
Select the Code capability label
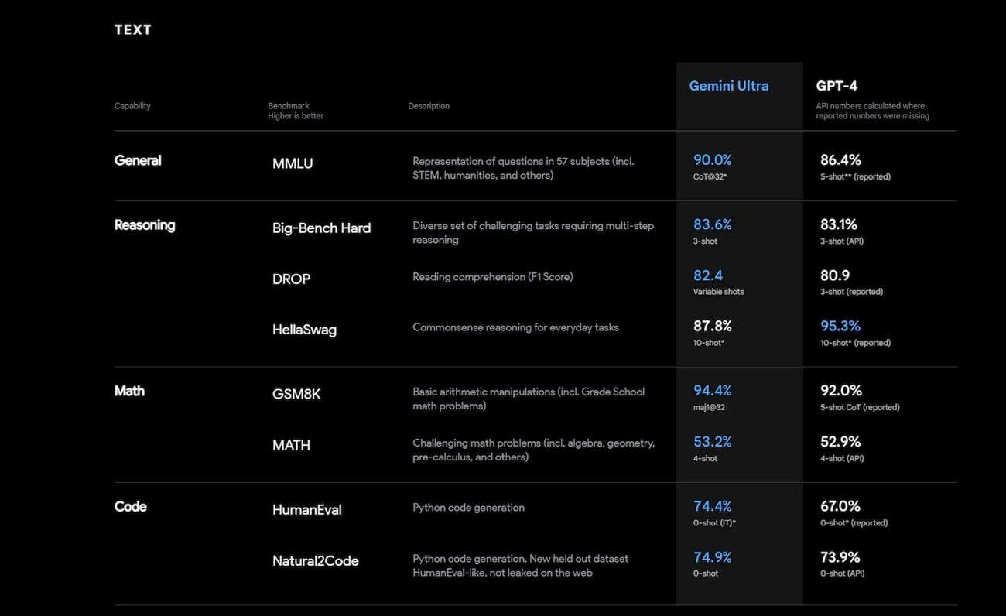coord(130,506)
